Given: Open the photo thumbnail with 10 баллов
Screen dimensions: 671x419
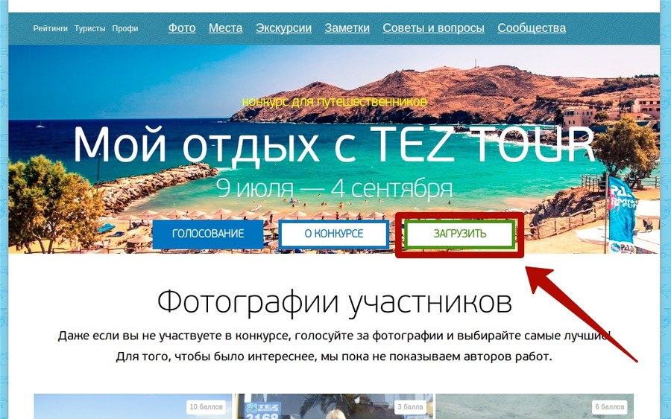Looking at the screenshot, I should pos(133,406).
